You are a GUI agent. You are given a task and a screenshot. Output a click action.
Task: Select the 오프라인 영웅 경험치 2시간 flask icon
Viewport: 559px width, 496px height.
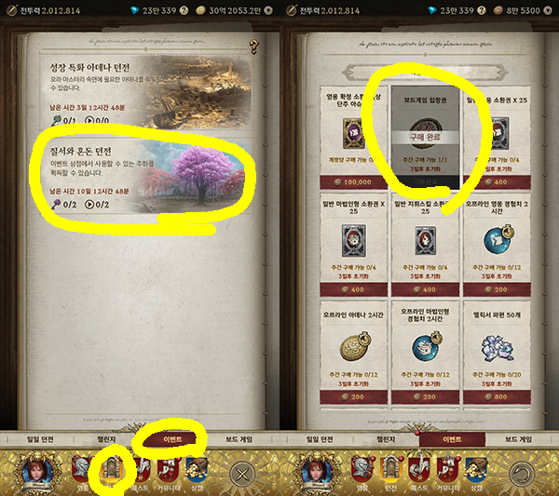point(498,240)
